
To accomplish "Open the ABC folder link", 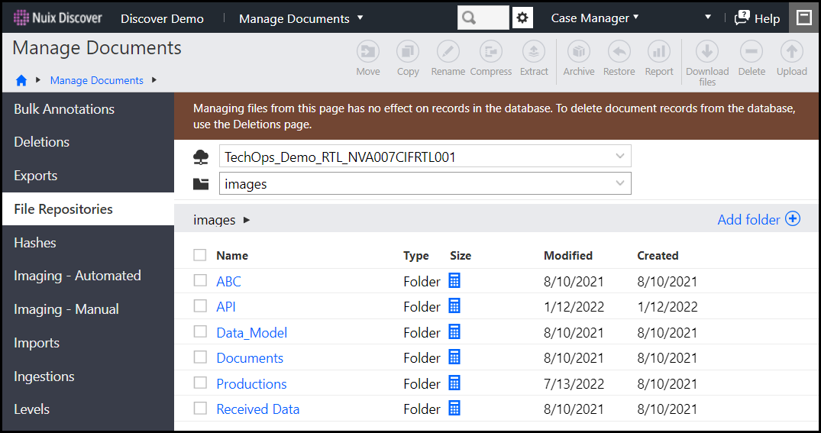I will click(x=229, y=281).
